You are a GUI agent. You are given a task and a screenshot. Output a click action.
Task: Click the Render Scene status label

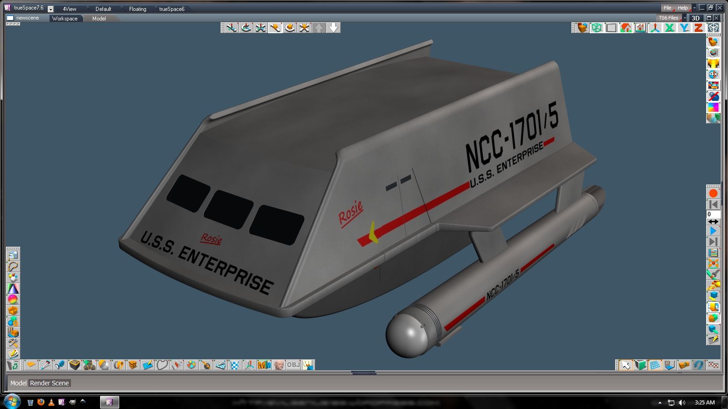coord(49,383)
